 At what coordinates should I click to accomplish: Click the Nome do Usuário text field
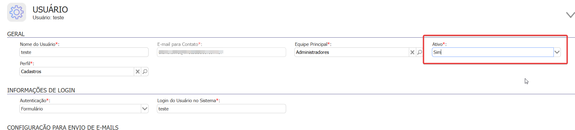tap(84, 52)
